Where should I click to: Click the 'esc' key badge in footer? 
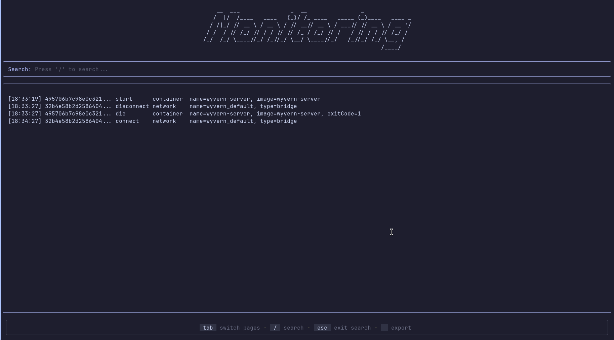[x=322, y=328]
